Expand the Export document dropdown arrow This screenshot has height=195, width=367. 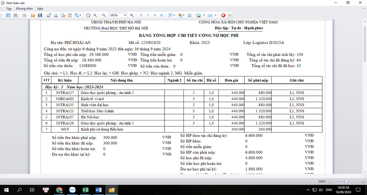204,15
